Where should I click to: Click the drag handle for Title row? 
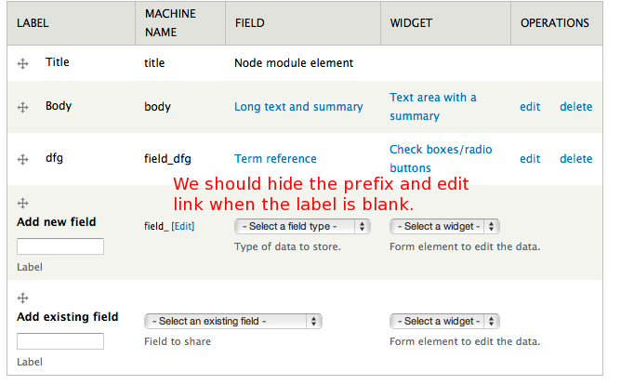point(22,63)
